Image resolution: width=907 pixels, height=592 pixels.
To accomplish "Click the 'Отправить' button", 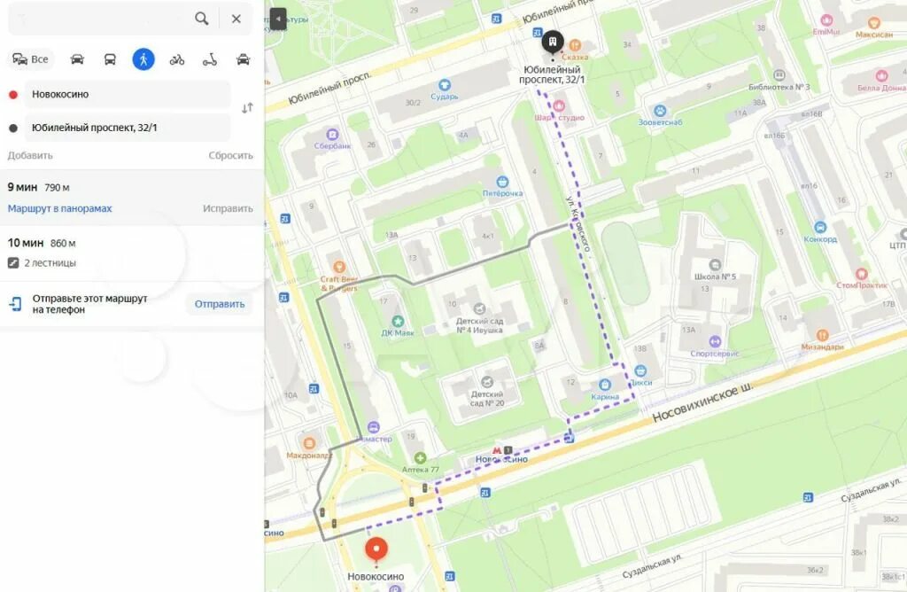I will (x=220, y=304).
